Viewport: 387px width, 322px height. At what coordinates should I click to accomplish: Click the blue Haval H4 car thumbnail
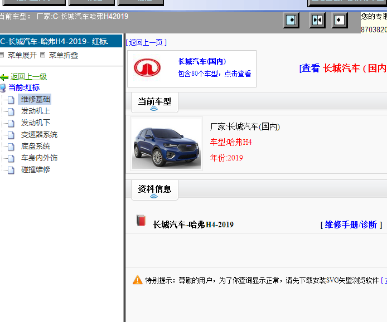point(166,144)
